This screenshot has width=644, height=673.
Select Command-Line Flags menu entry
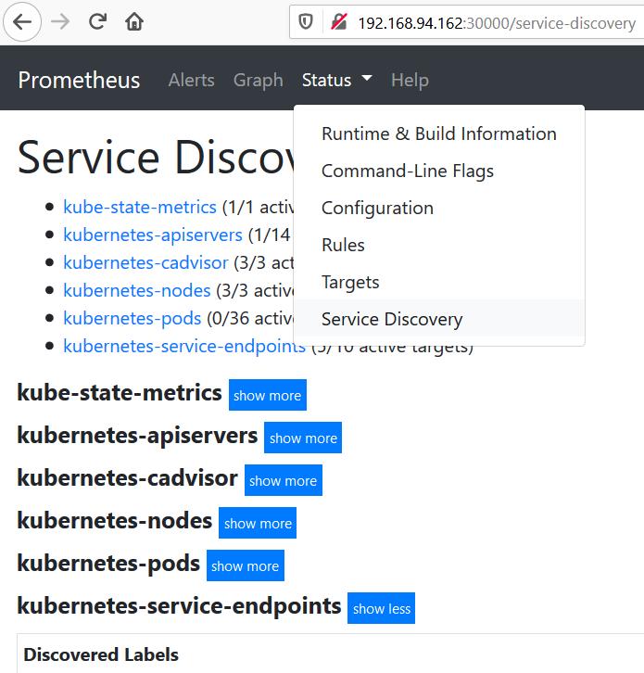pyautogui.click(x=439, y=171)
